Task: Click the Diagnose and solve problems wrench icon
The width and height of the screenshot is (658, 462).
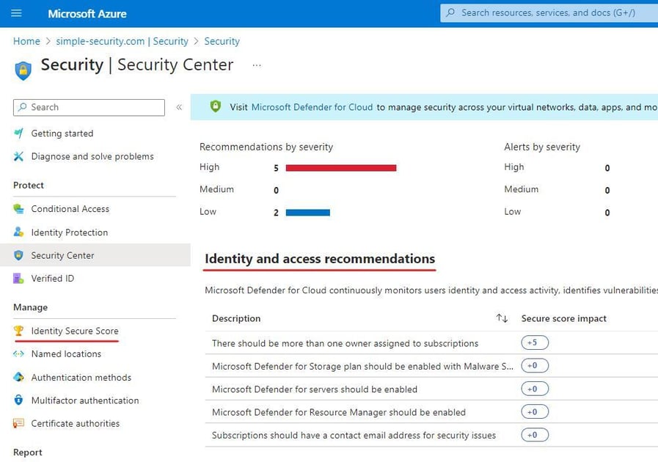Action: pos(18,156)
